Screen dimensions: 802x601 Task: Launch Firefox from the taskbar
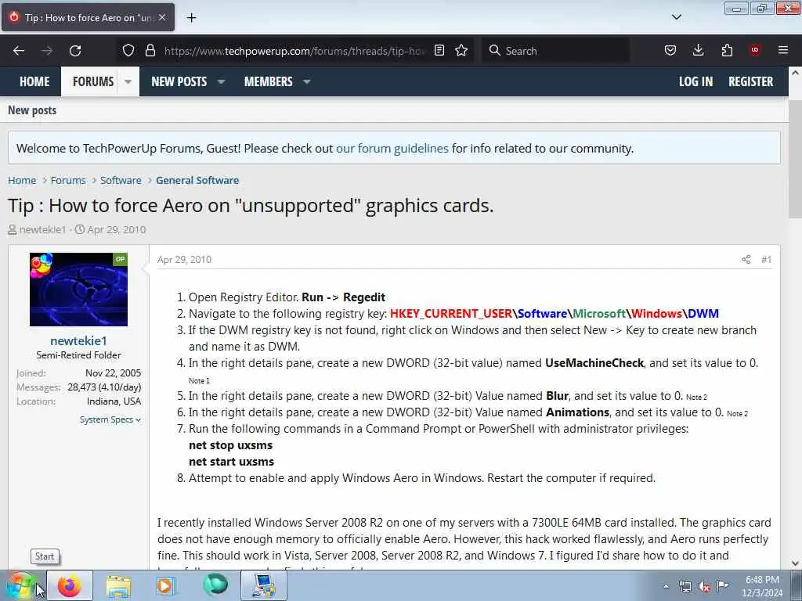pos(70,585)
